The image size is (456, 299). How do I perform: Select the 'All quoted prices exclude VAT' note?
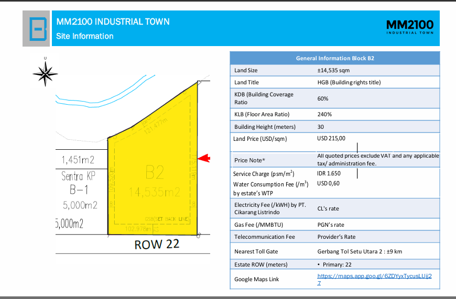[378, 160]
